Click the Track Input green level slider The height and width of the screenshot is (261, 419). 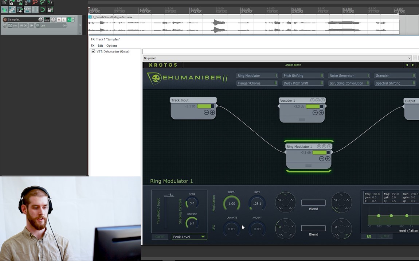pyautogui.click(x=206, y=106)
